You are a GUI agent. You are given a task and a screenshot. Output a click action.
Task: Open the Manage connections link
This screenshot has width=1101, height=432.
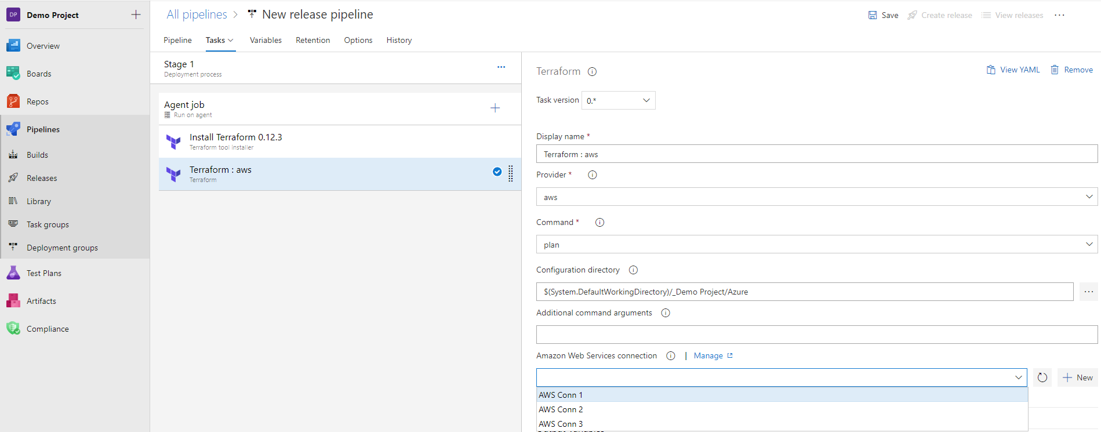click(713, 356)
